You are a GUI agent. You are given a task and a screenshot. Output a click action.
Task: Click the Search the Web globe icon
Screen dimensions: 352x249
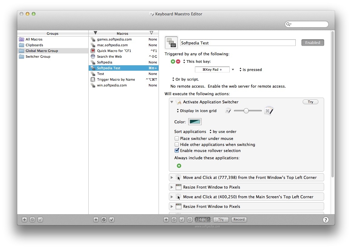(93, 56)
